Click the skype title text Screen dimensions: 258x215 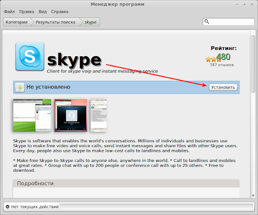tap(74, 60)
